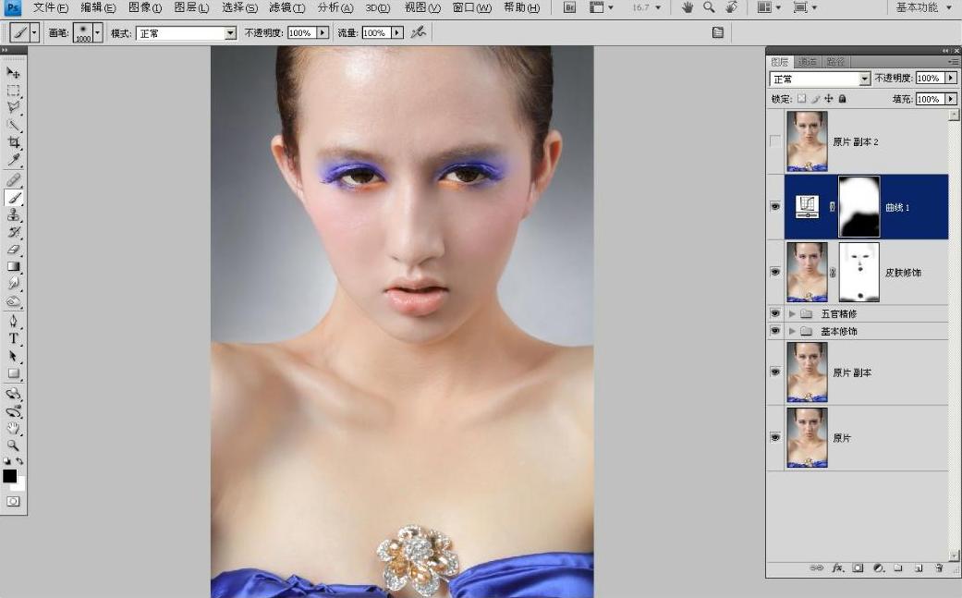Screen dimensions: 962x598
Task: Select the 3D Orbit camera tool
Action: click(x=13, y=411)
